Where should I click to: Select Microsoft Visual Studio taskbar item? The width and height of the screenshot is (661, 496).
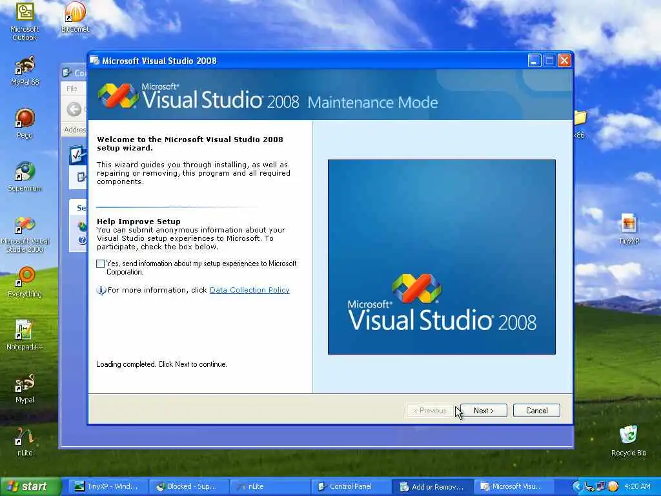click(514, 486)
